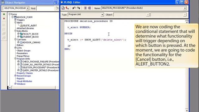Click the Revert changes icon in PL/SQL Editor
This screenshot has height=112, width=199.
[67, 8]
